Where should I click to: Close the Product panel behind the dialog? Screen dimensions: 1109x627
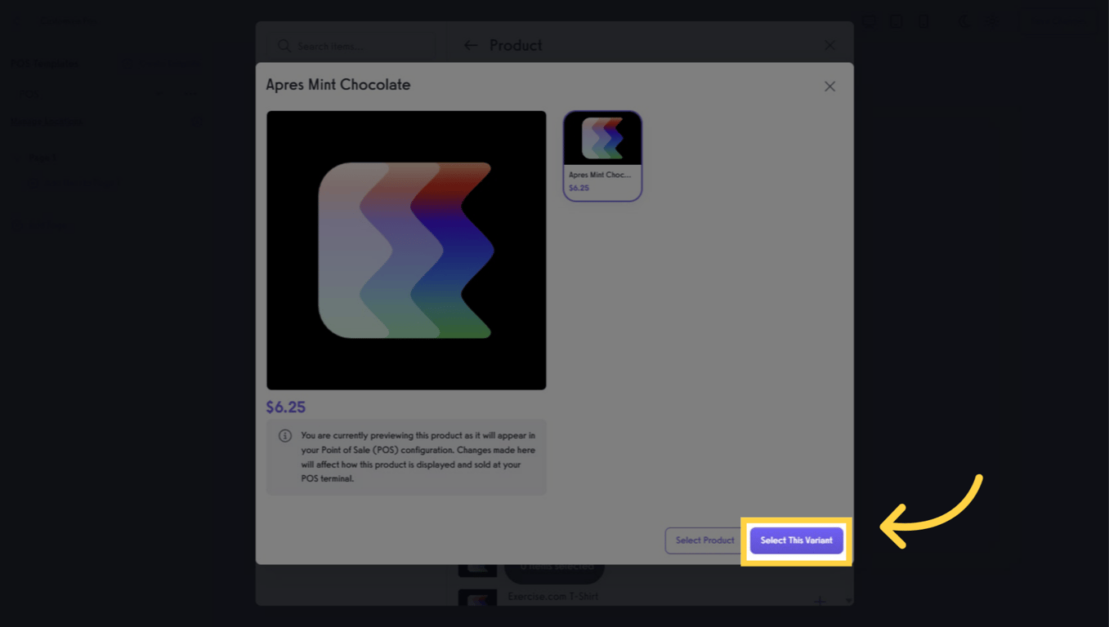click(830, 46)
